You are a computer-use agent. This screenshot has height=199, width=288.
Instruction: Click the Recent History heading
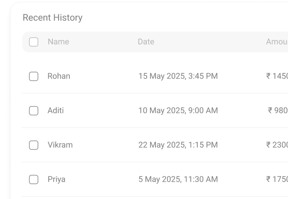52,18
